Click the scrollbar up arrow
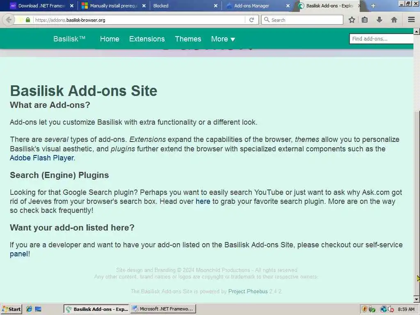Image resolution: width=420 pixels, height=315 pixels. [x=416, y=31]
